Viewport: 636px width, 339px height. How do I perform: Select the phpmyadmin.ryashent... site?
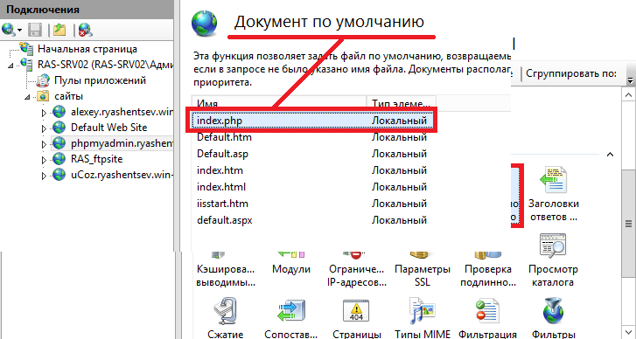pyautogui.click(x=122, y=143)
